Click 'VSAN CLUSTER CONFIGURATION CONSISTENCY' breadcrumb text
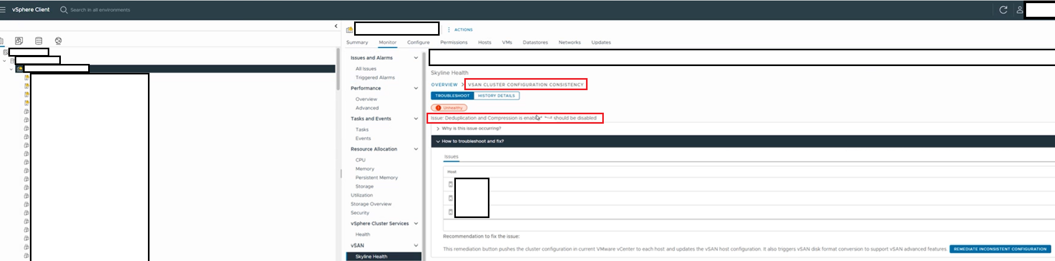The width and height of the screenshot is (1055, 261). point(526,85)
